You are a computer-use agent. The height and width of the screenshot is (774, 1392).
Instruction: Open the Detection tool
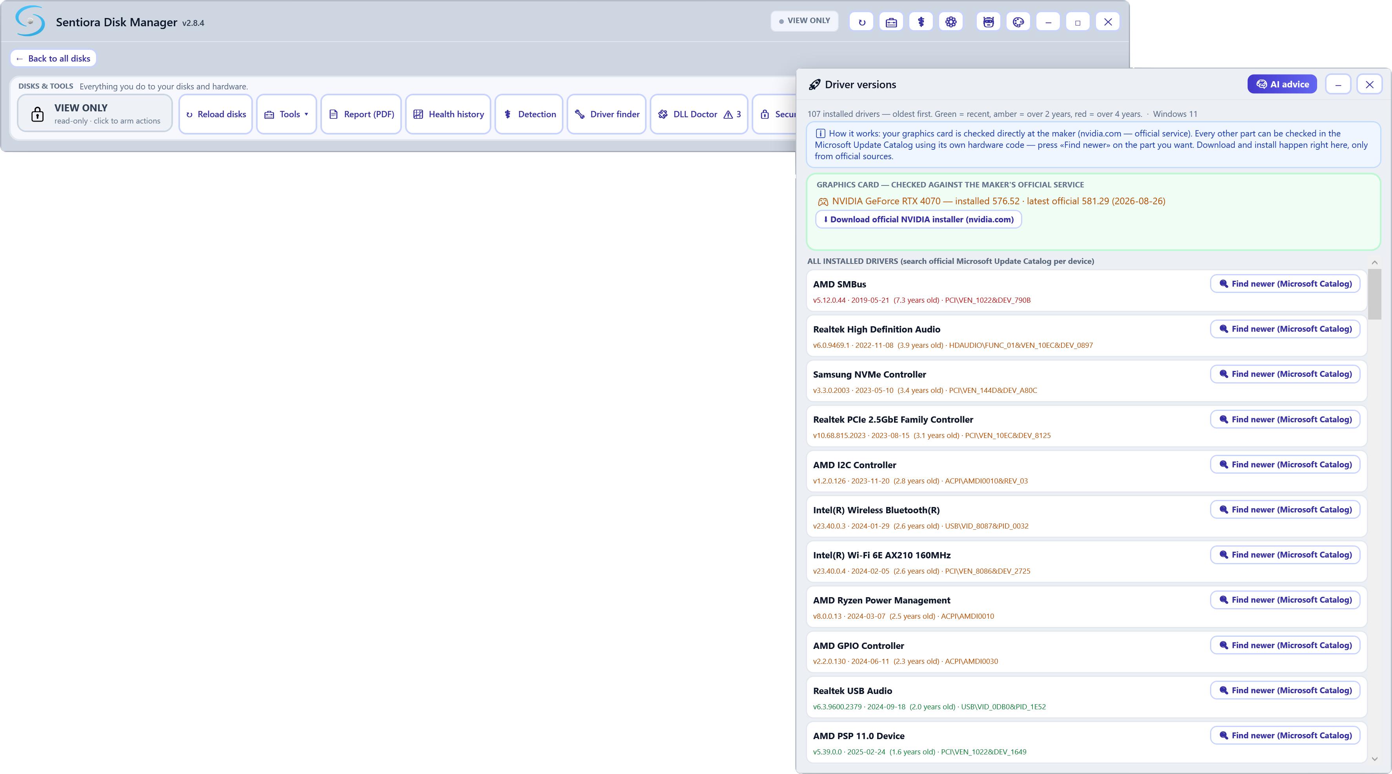[x=529, y=114]
